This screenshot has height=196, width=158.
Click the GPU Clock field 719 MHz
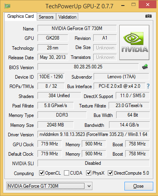pyautogui.click(x=49, y=144)
